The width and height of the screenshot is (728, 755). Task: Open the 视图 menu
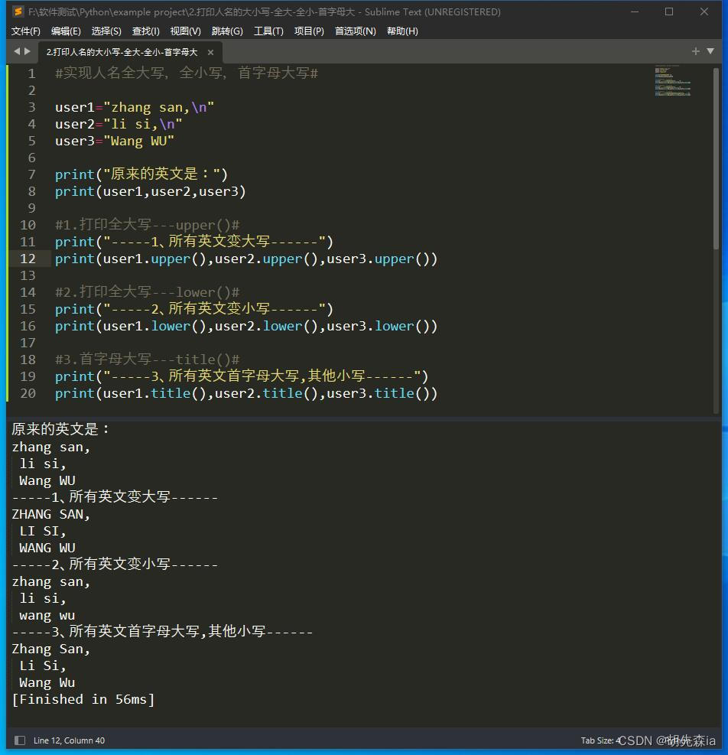coord(184,31)
